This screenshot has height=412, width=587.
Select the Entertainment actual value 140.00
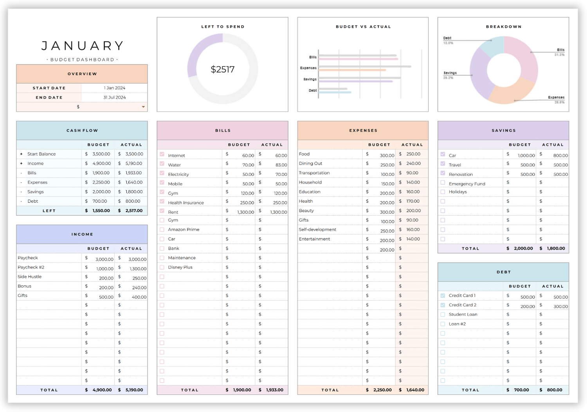coord(413,239)
